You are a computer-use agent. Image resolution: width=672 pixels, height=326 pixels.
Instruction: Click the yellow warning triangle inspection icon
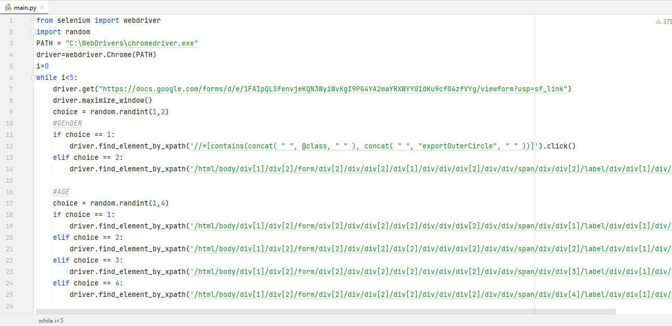tap(659, 22)
